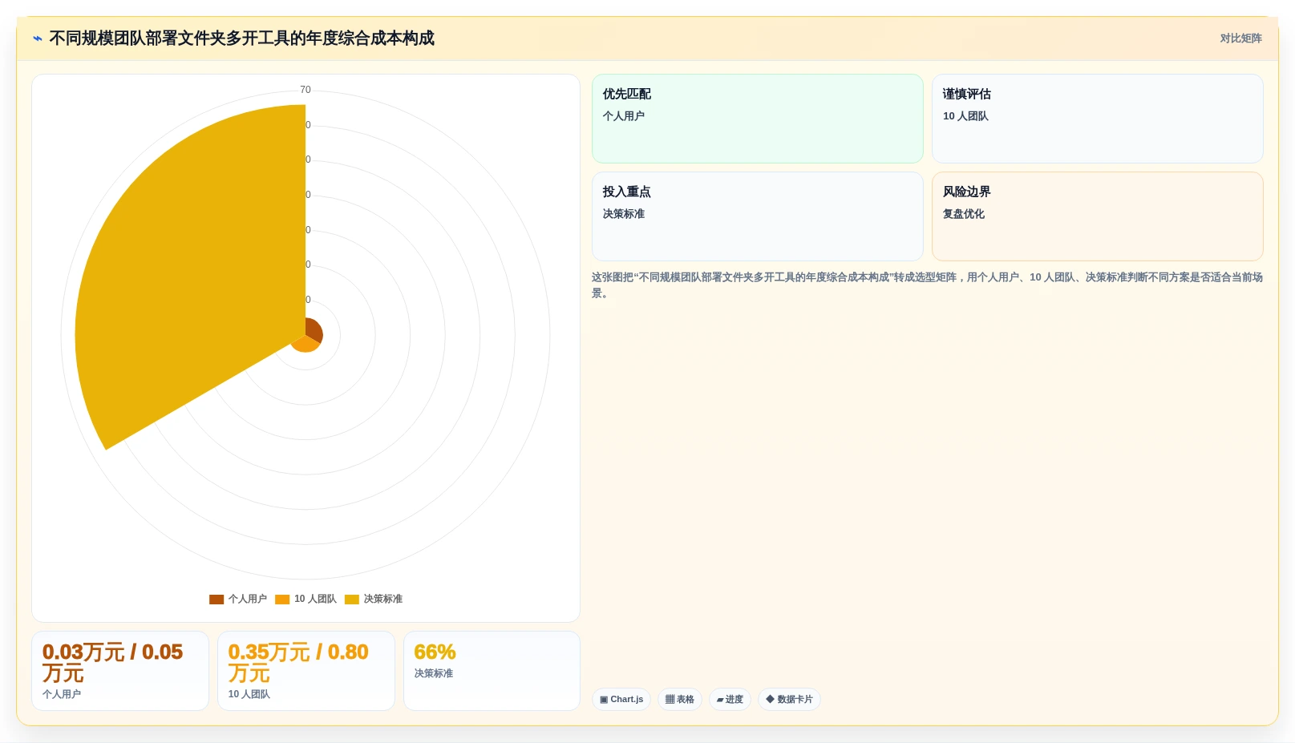Toggle 决策标准 legend swatch in chart
Screen dimensions: 1295x743
[352, 600]
